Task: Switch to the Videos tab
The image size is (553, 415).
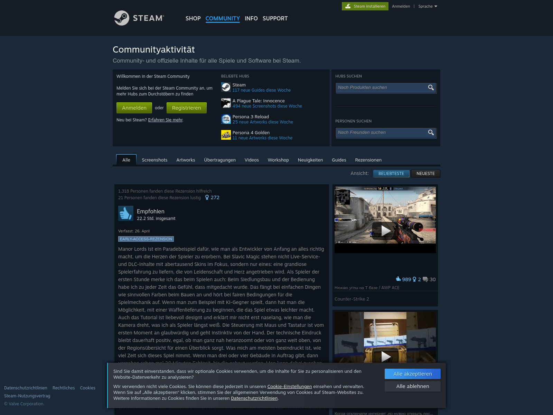Action: tap(252, 160)
